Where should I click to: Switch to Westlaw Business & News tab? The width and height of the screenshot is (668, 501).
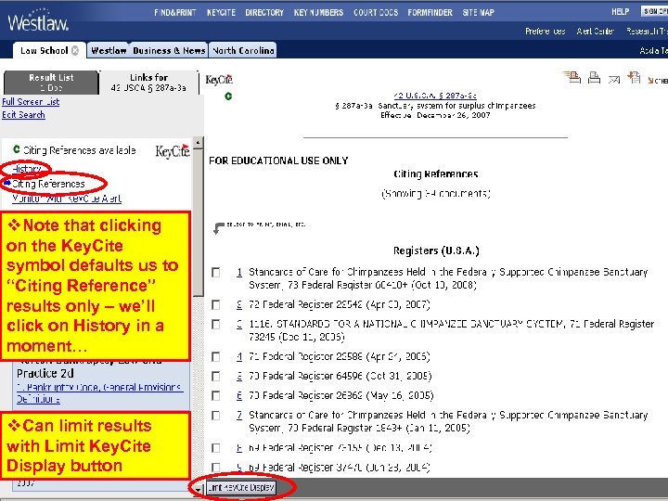click(148, 50)
